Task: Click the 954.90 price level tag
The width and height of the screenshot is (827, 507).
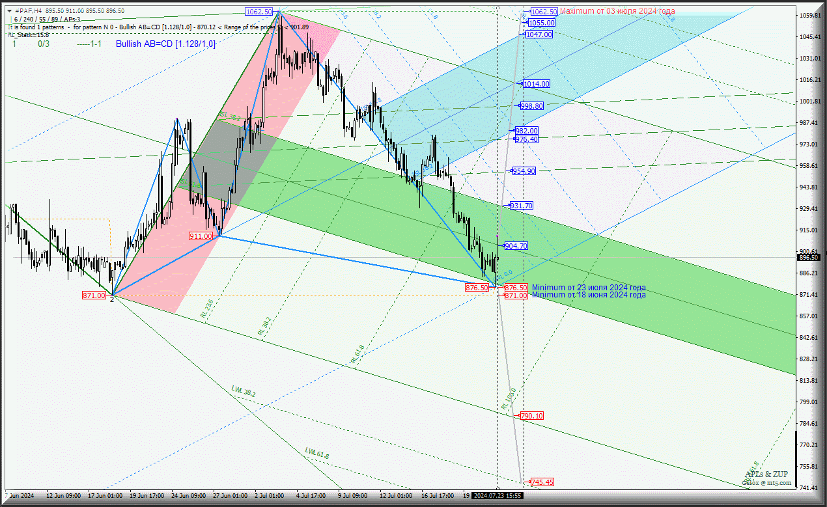Action: tap(524, 171)
